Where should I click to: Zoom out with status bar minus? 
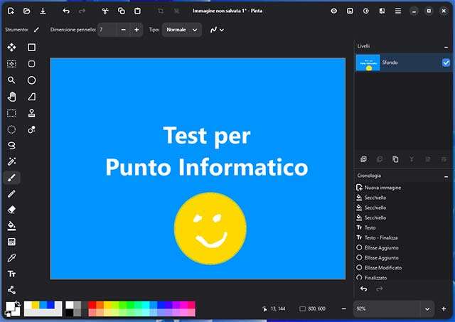coord(344,309)
